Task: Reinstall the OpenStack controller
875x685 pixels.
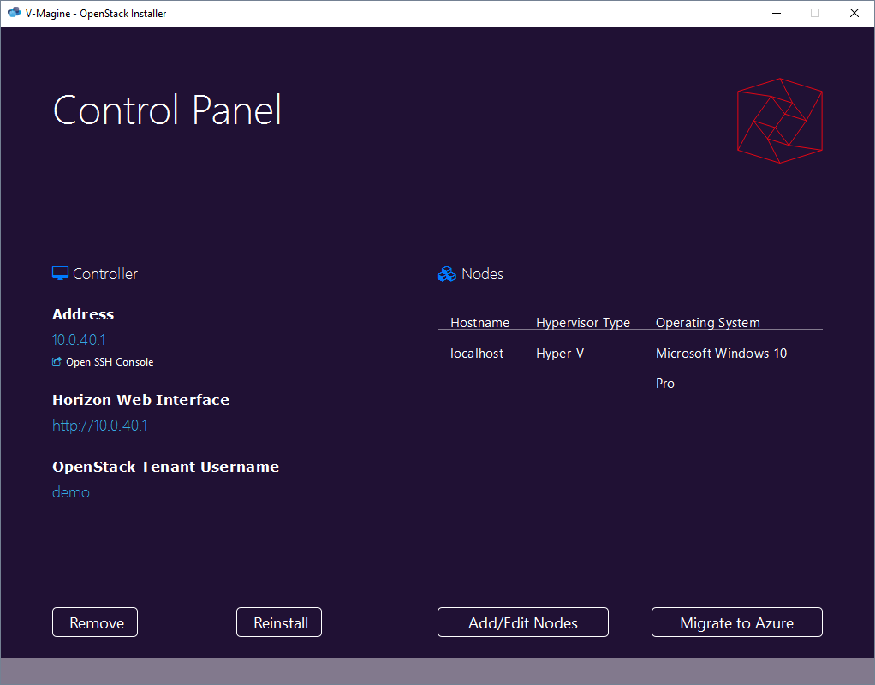Action: [x=279, y=622]
